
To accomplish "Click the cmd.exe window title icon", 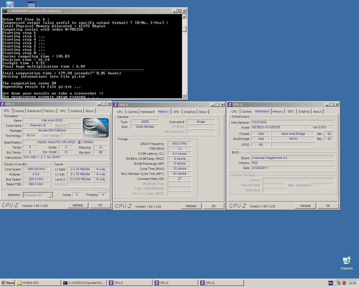I will [4, 11].
